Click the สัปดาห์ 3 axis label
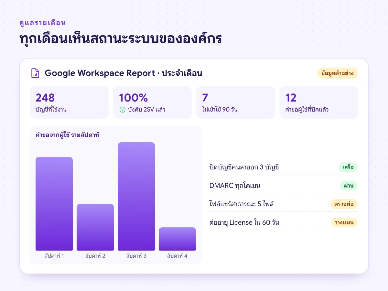The image size is (388, 291). 136,256
